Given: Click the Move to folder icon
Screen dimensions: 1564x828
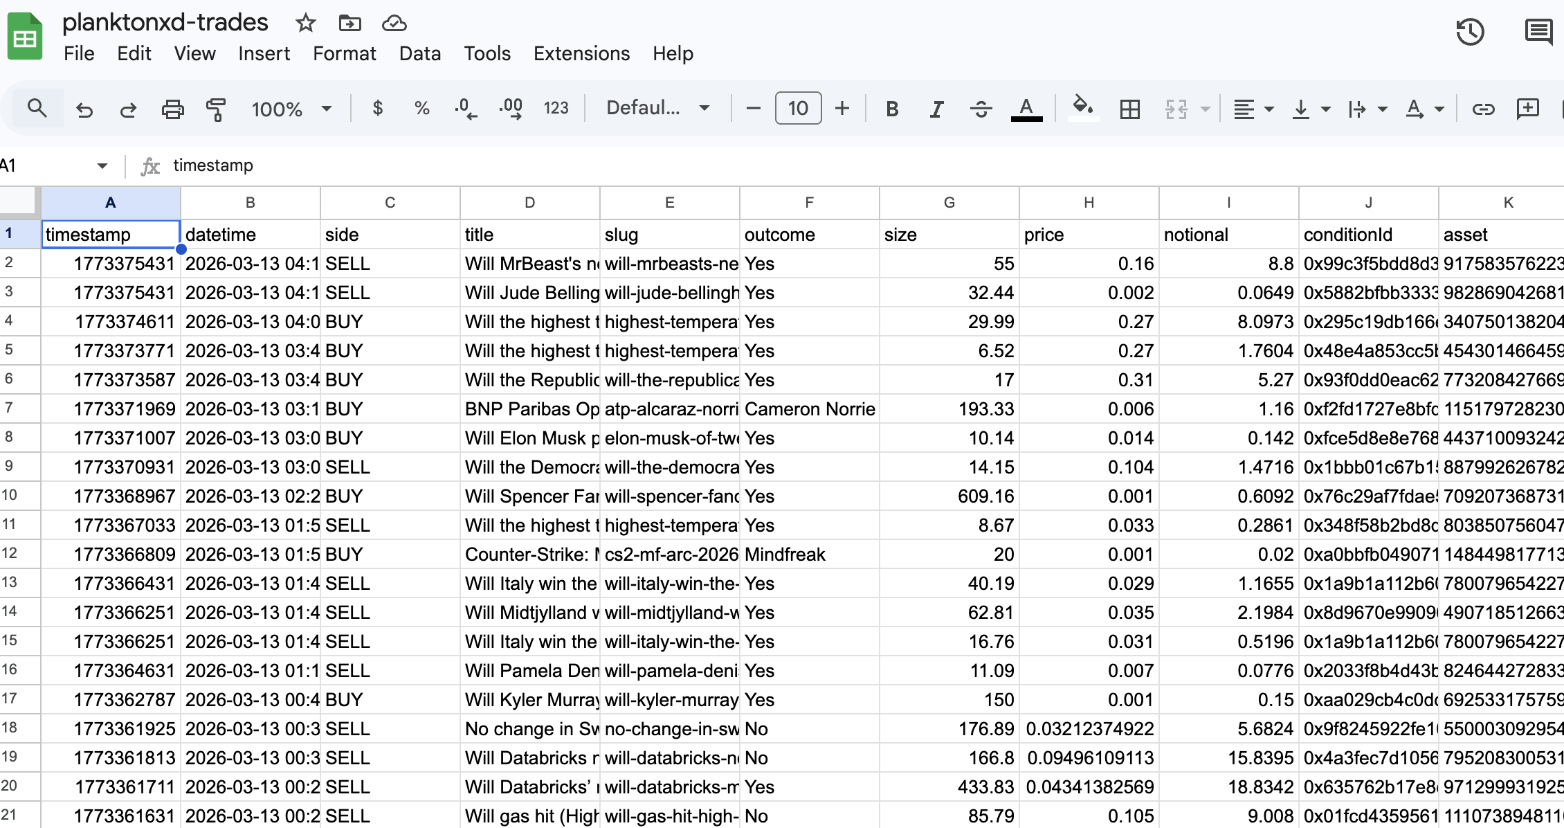Looking at the screenshot, I should (x=349, y=23).
